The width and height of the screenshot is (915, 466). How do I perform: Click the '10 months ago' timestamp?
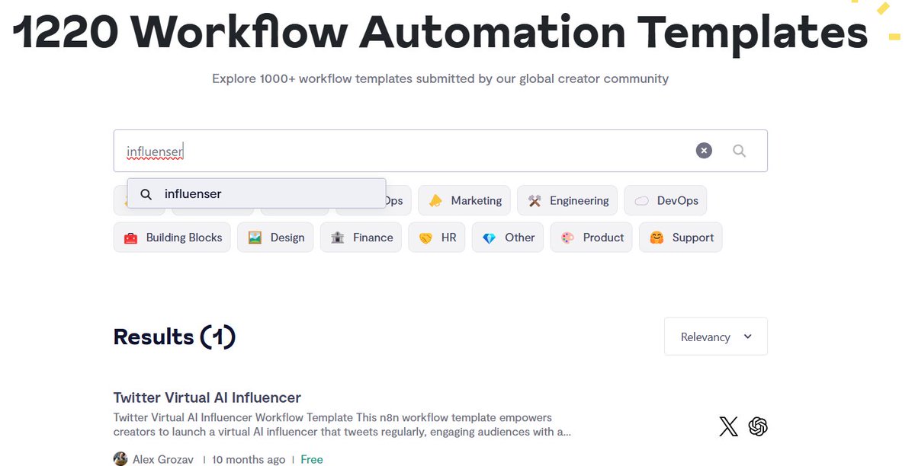249,459
